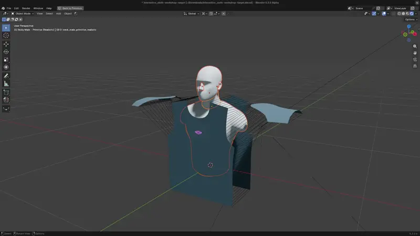This screenshot has width=420, height=236.
Task: Click the magnifier zoom view icon
Action: 415,46
